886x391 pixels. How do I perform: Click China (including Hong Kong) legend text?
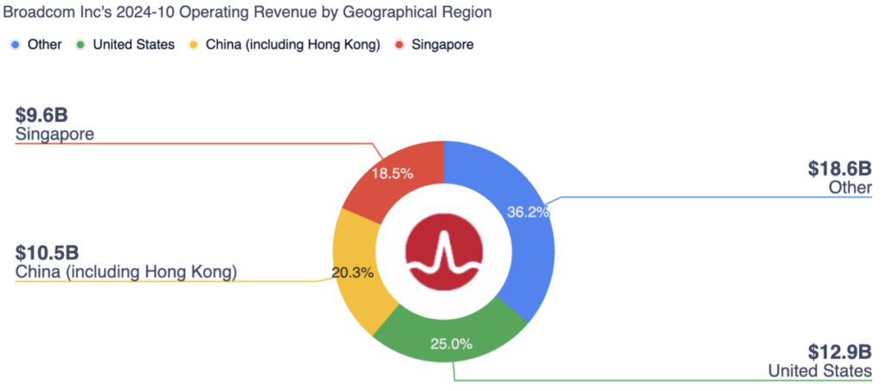pos(292,45)
